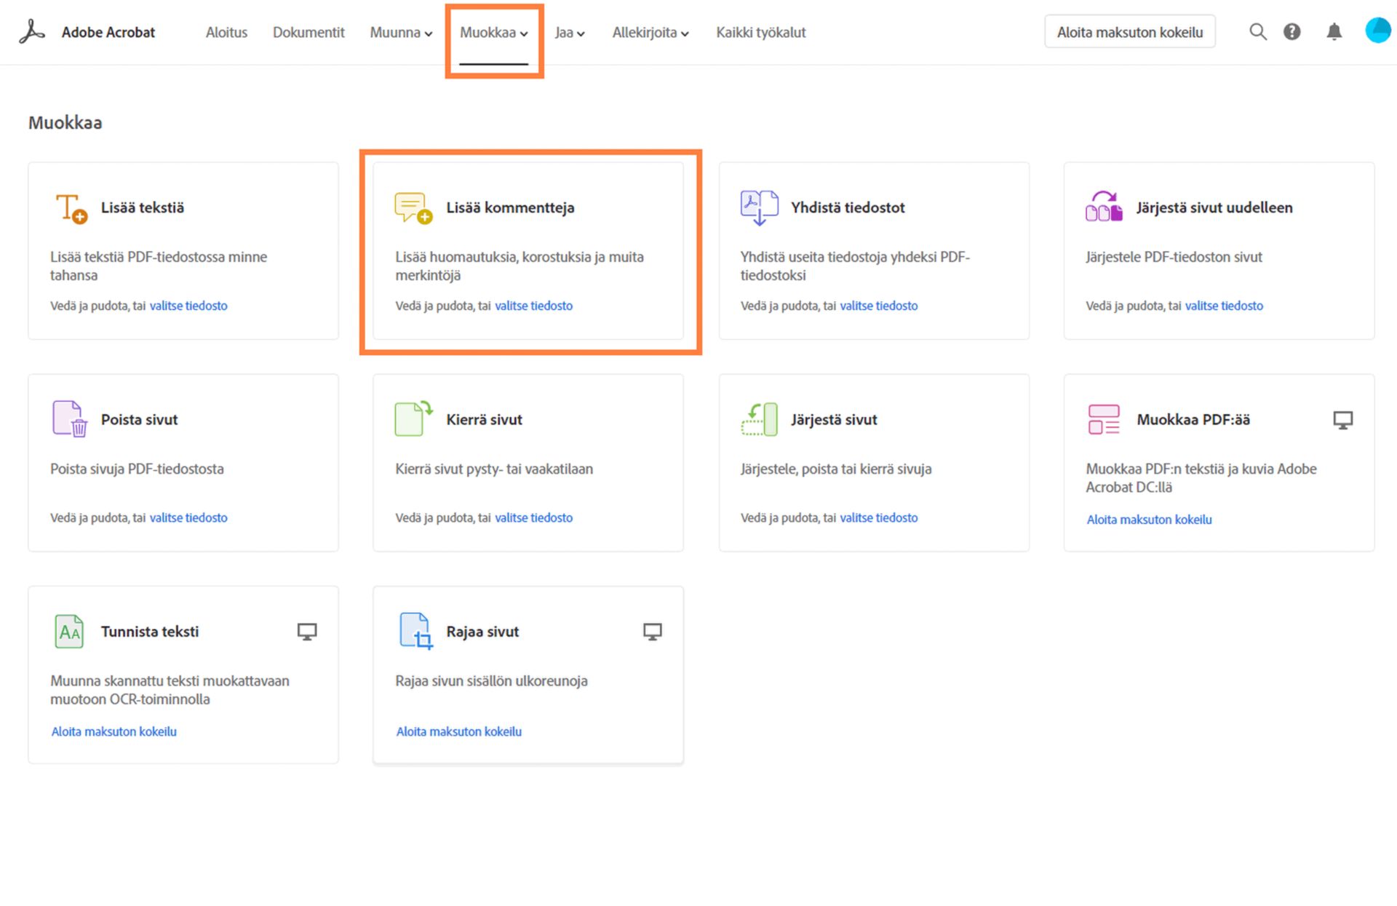The height and width of the screenshot is (906, 1397).
Task: Click the Muokkaa PDF:ää pink icon
Action: (x=1104, y=420)
